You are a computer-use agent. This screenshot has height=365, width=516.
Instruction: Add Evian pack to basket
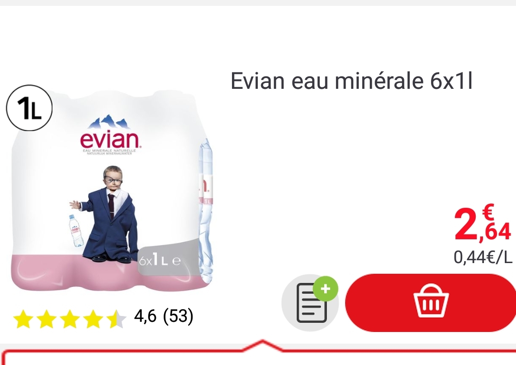tap(431, 302)
